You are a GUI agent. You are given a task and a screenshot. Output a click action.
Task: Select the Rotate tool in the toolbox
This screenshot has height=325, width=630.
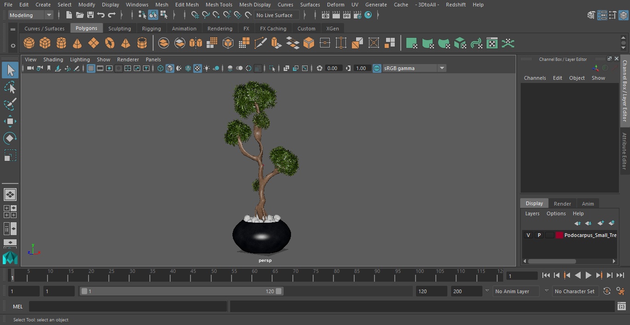click(x=10, y=138)
